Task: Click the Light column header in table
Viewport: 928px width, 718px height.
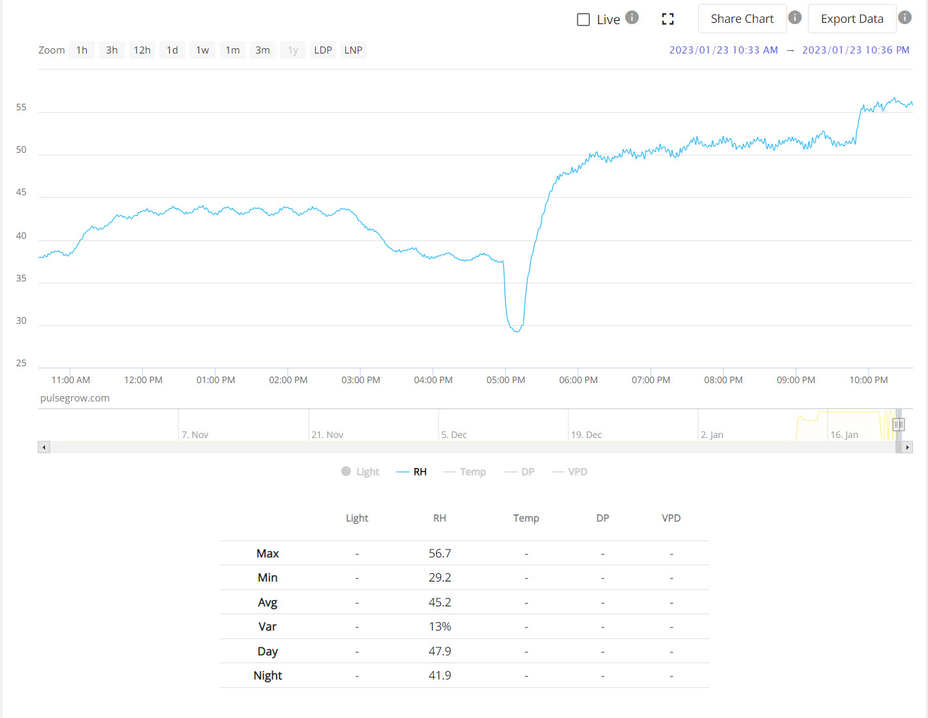Action: (x=357, y=518)
